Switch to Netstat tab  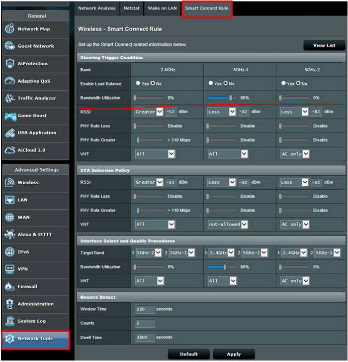click(132, 8)
